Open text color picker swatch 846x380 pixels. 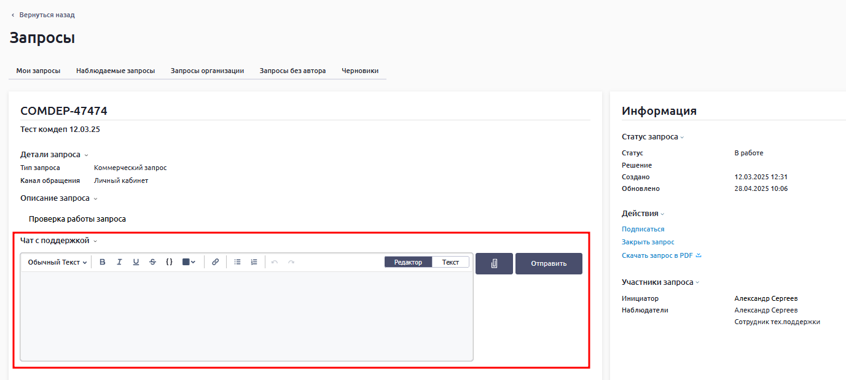click(x=189, y=262)
